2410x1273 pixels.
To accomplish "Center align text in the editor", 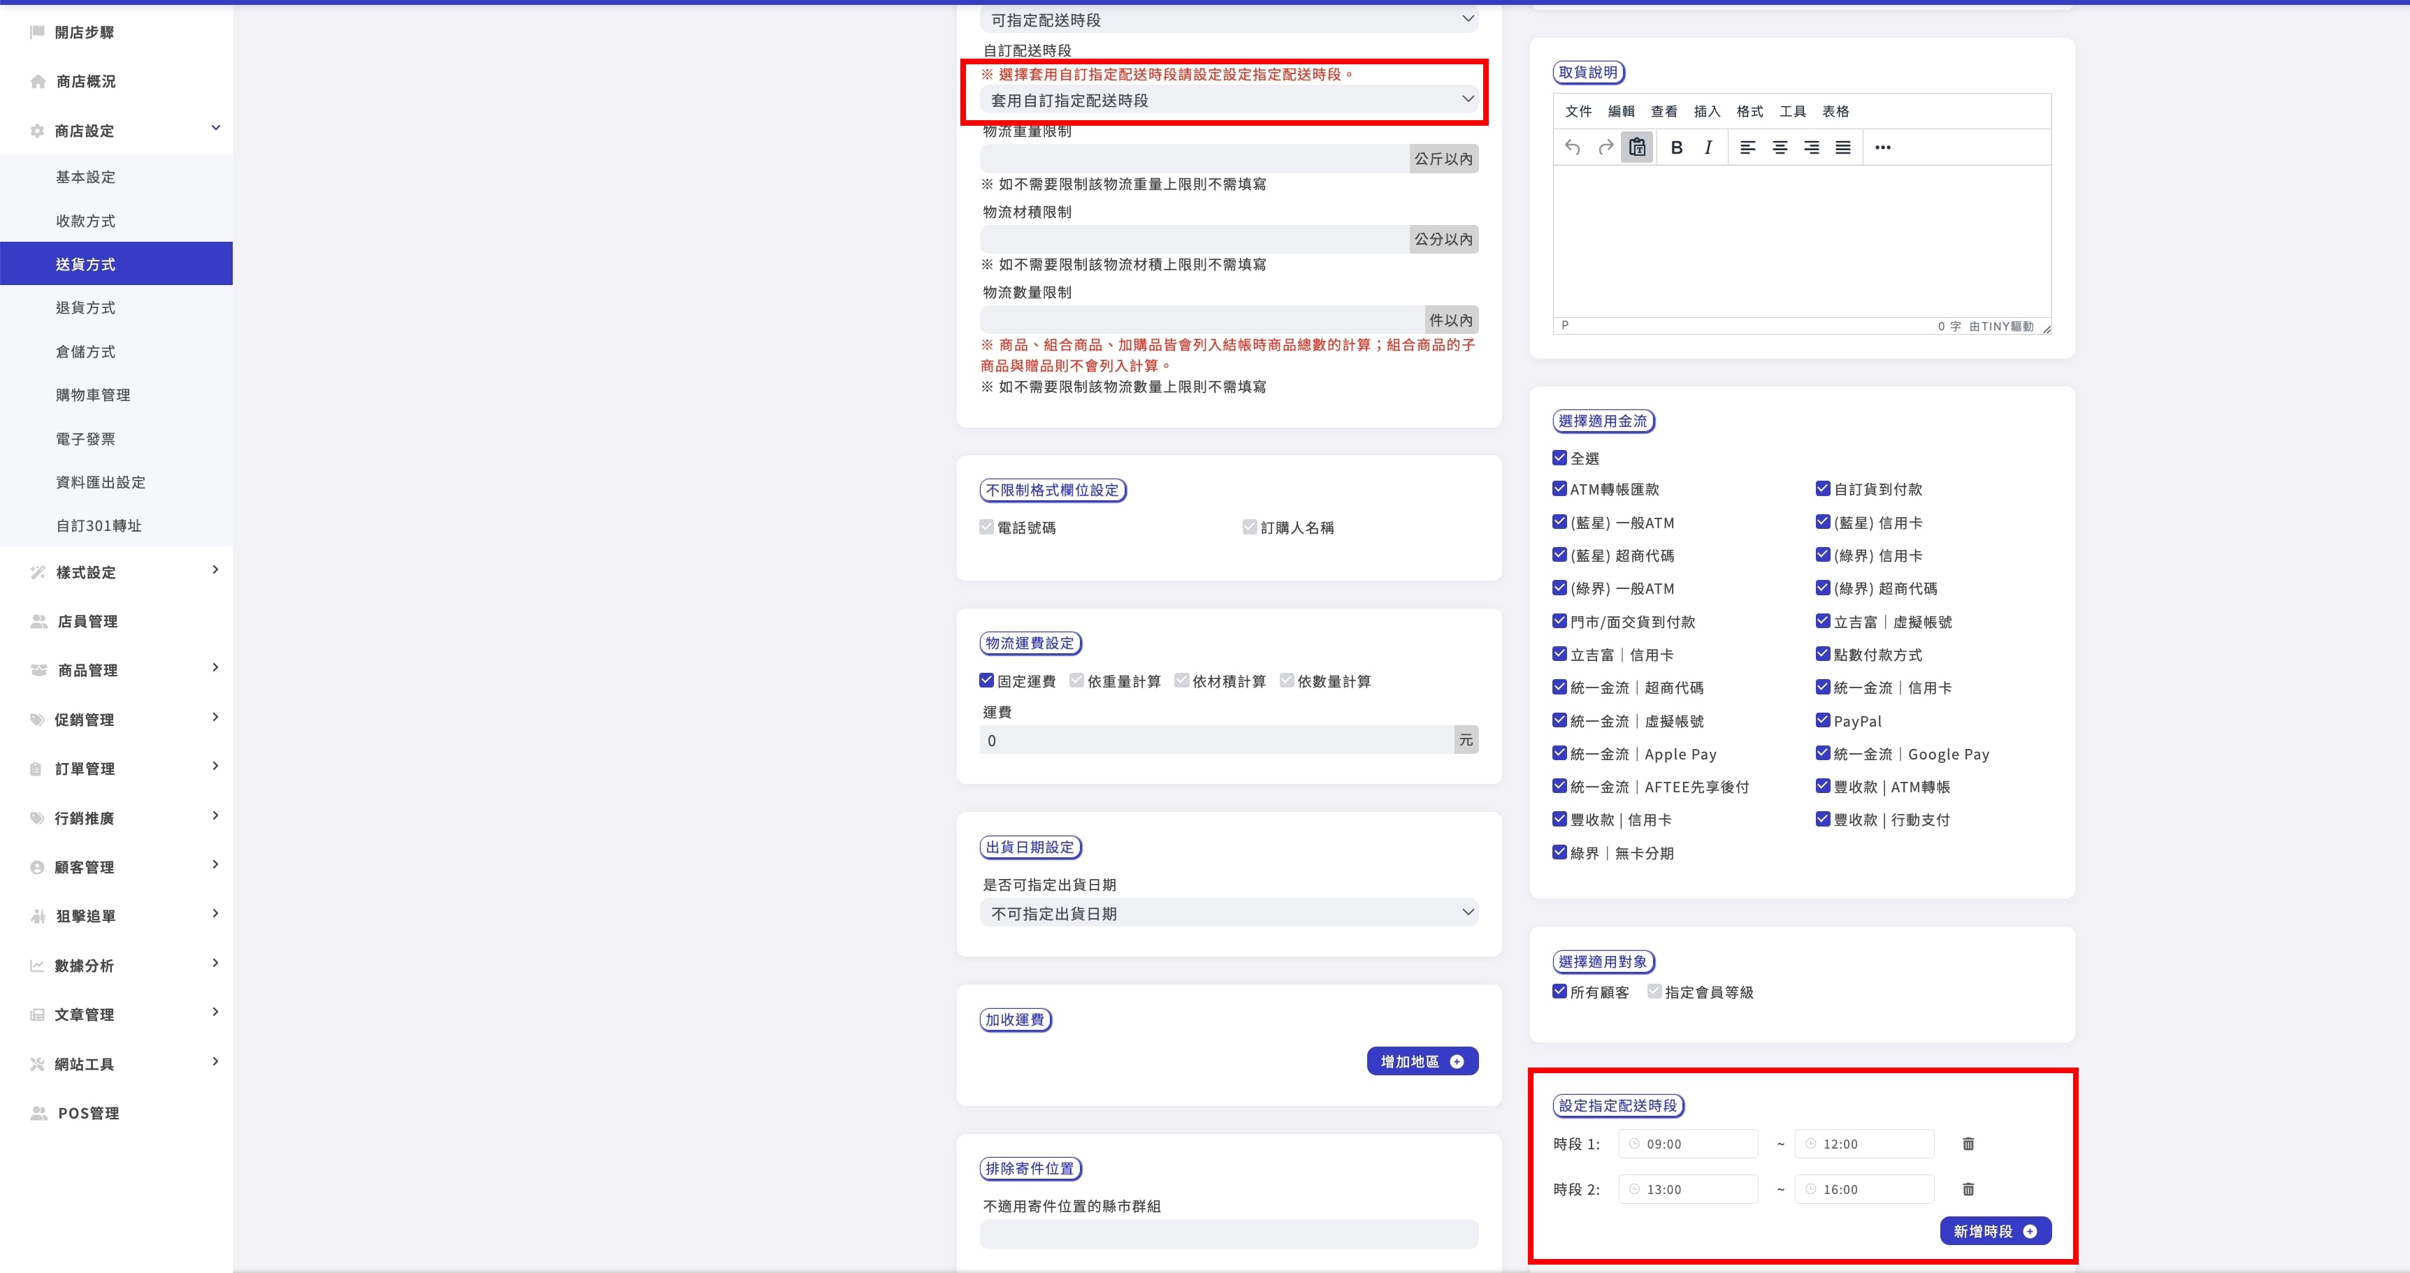I will click(1780, 147).
